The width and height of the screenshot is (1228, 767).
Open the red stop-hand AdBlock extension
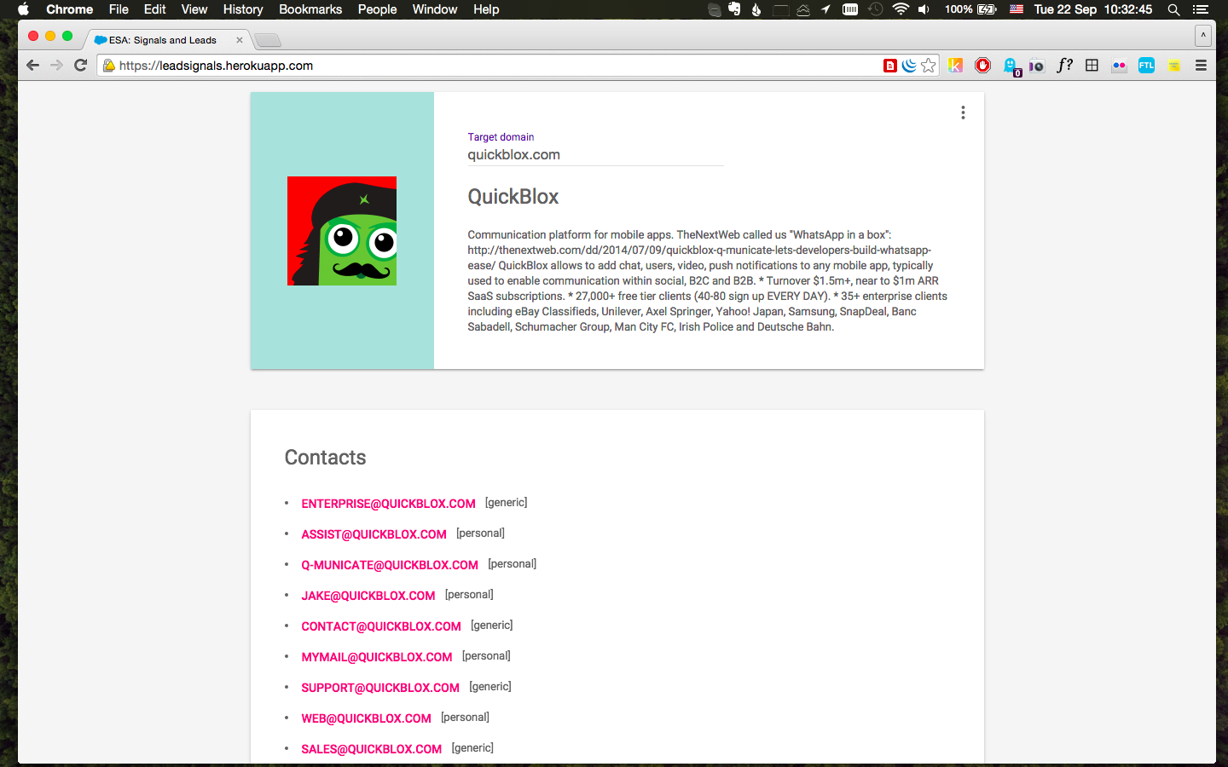pyautogui.click(x=982, y=66)
